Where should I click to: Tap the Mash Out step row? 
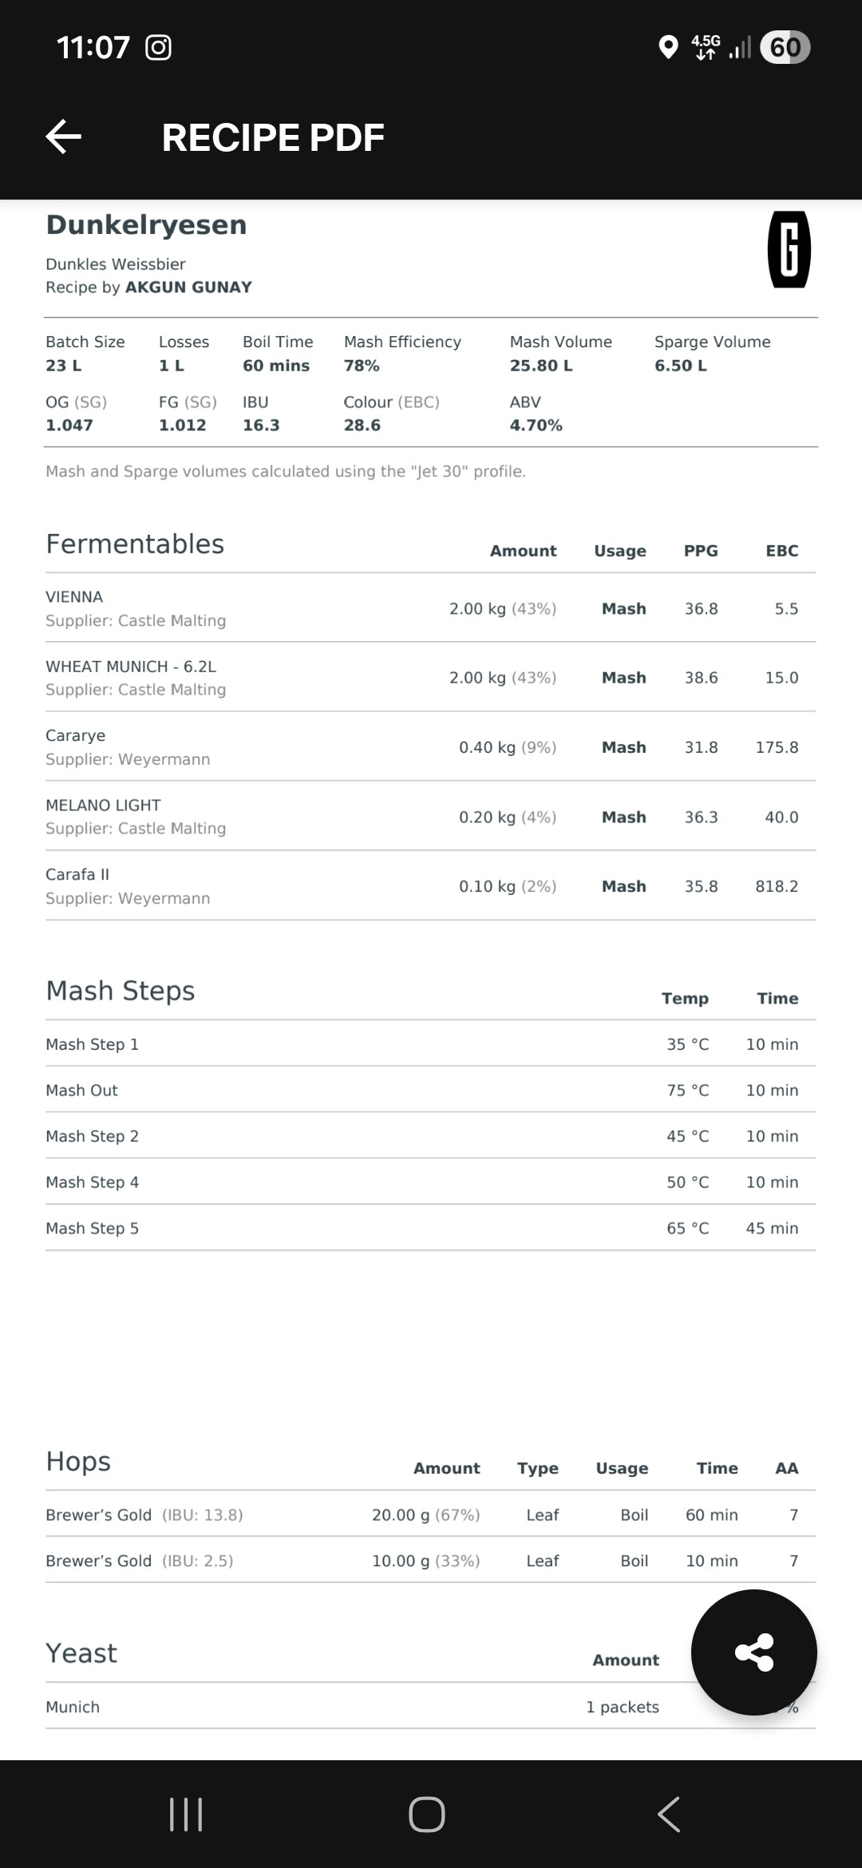point(431,1090)
